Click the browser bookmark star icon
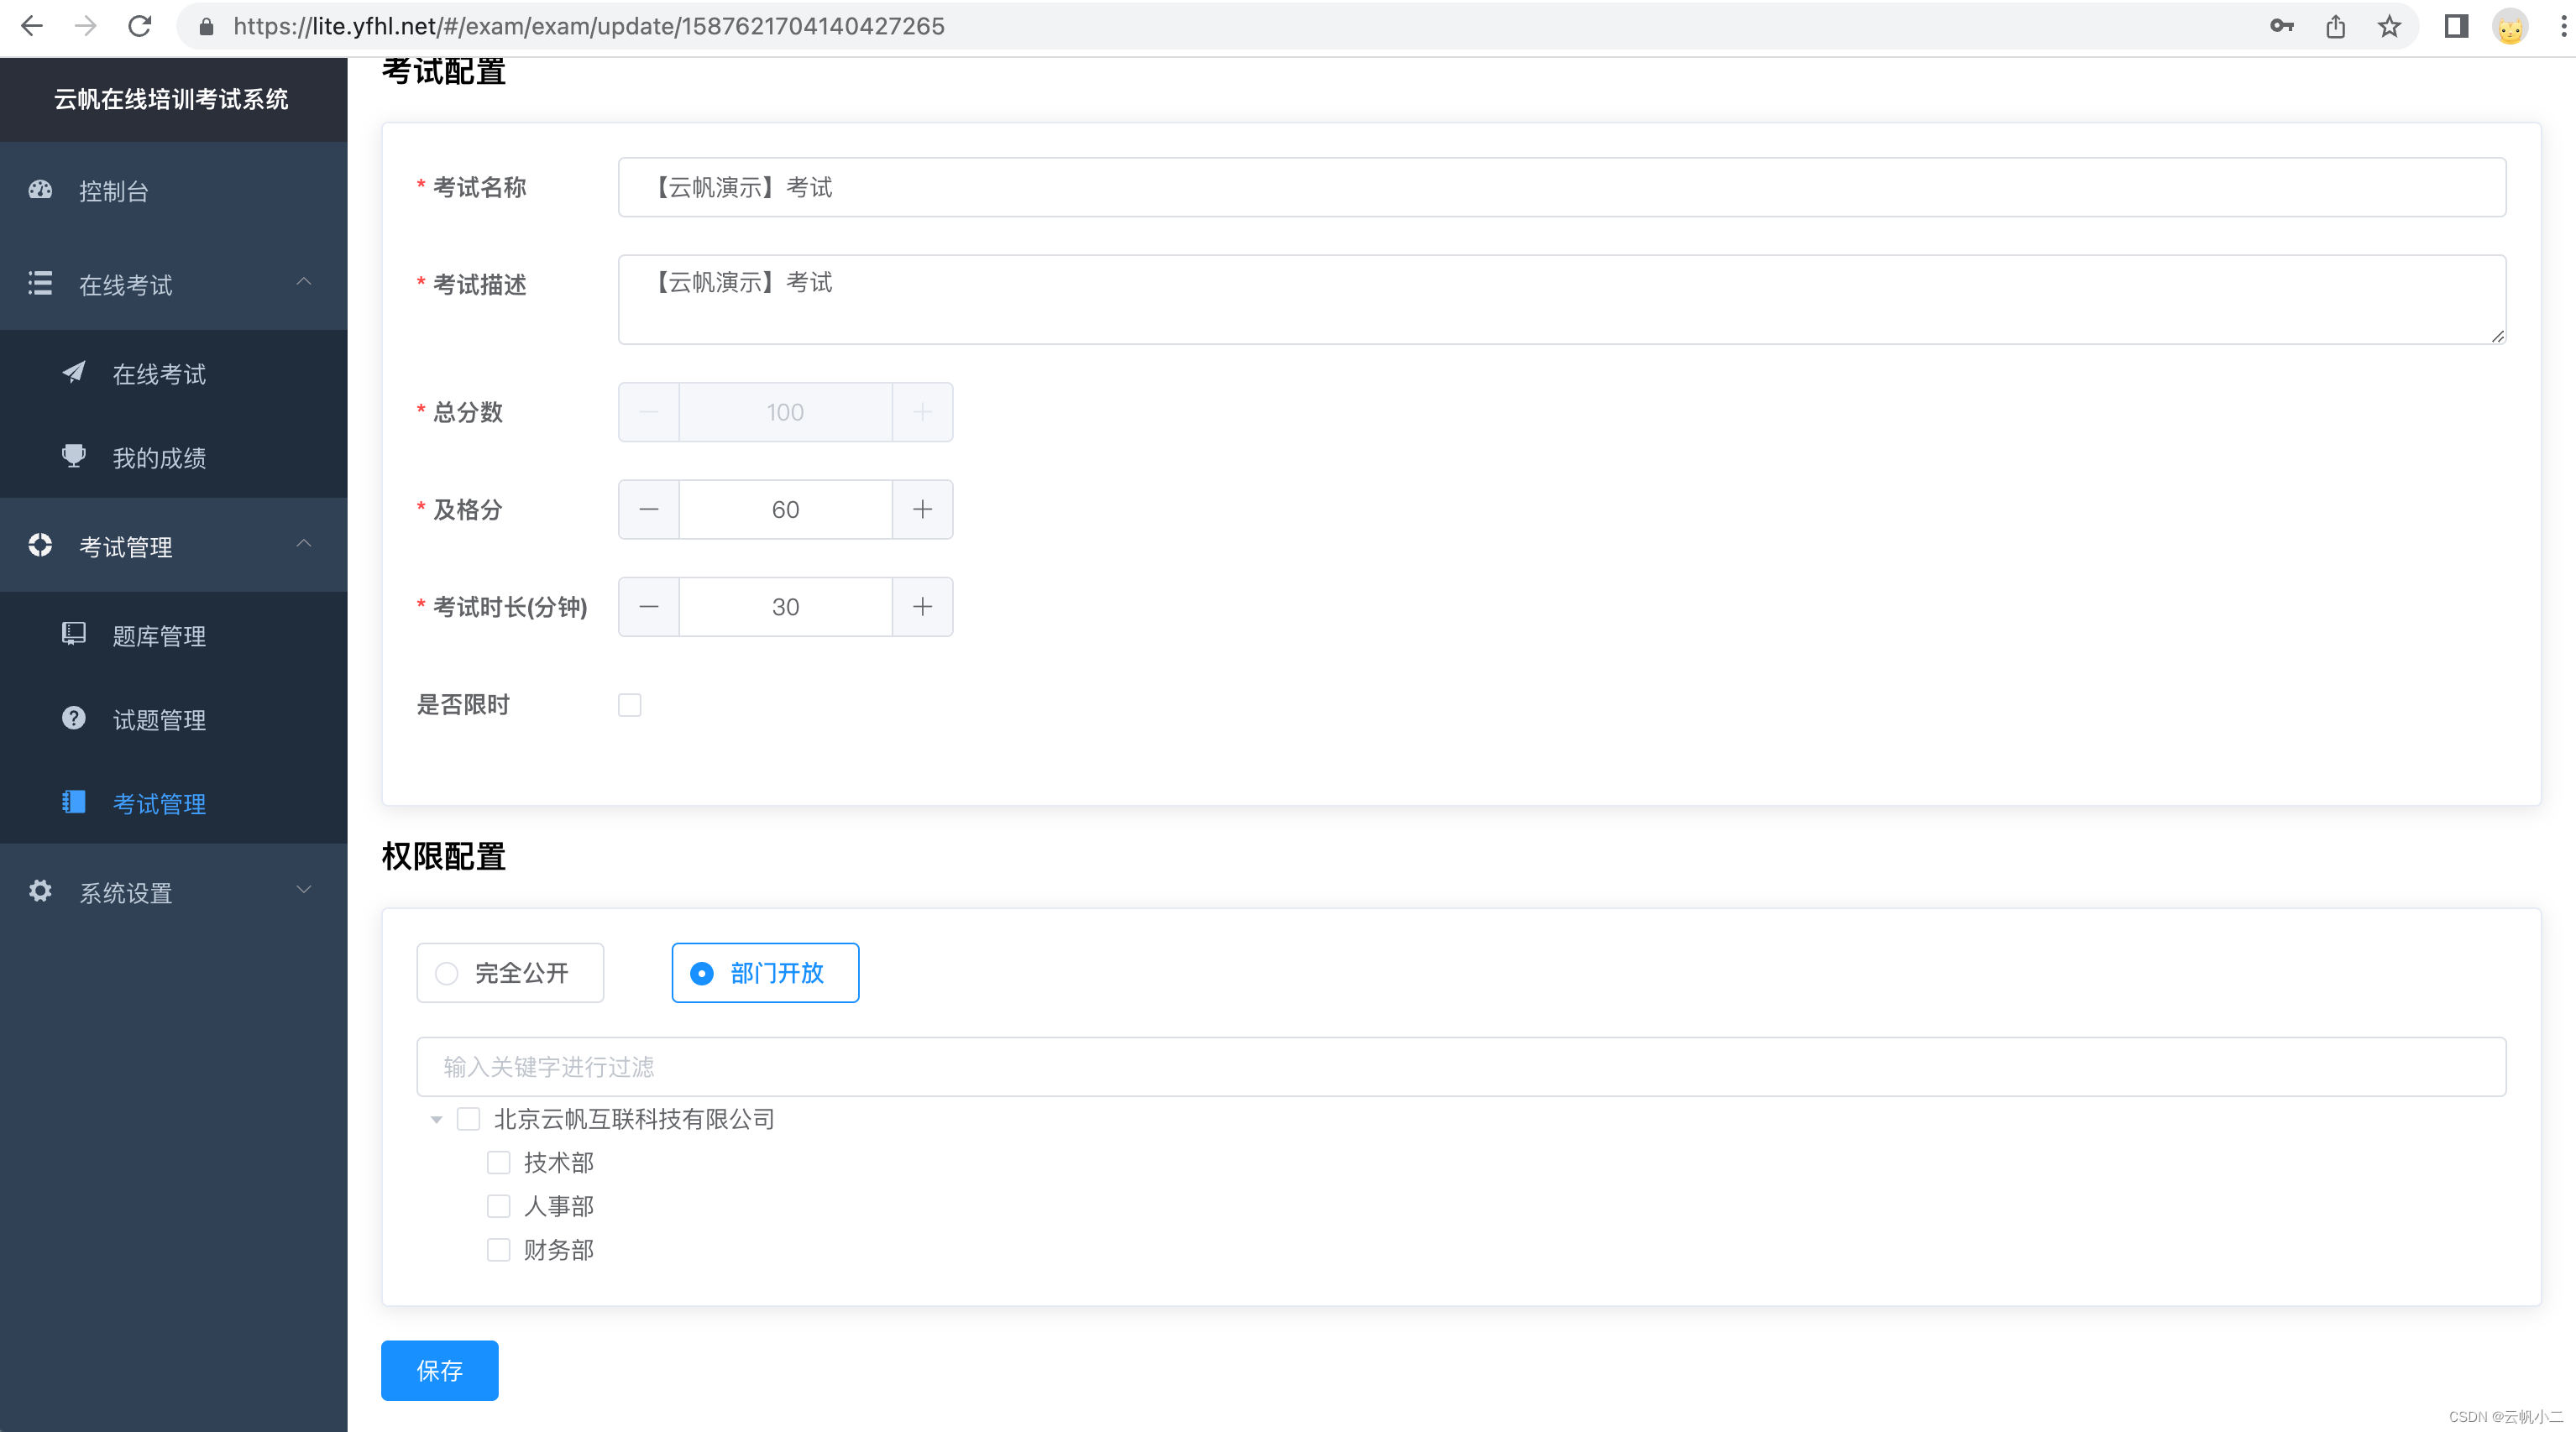2576x1432 pixels. click(x=2389, y=27)
